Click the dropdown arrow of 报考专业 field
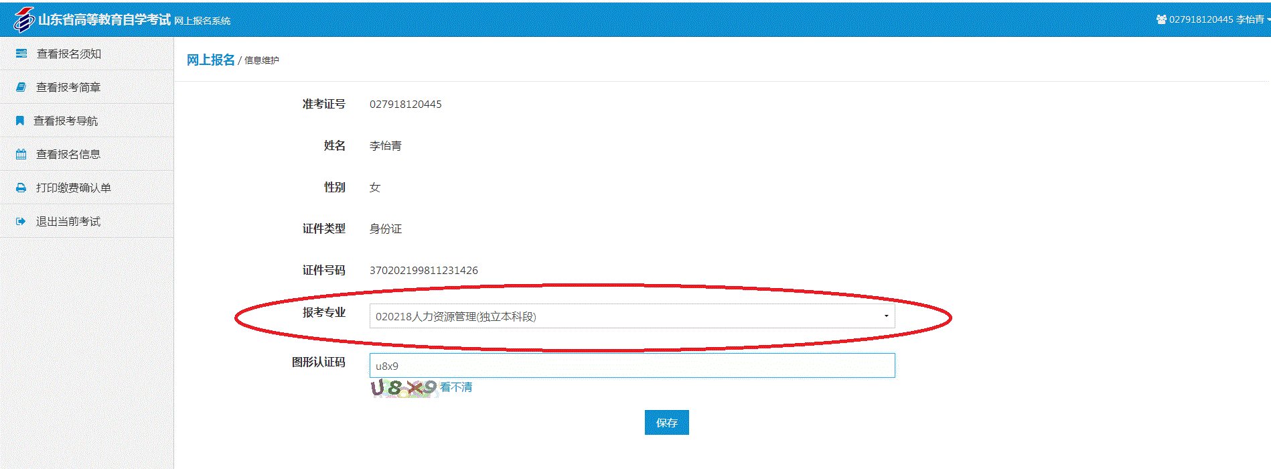The image size is (1271, 469). tap(886, 316)
